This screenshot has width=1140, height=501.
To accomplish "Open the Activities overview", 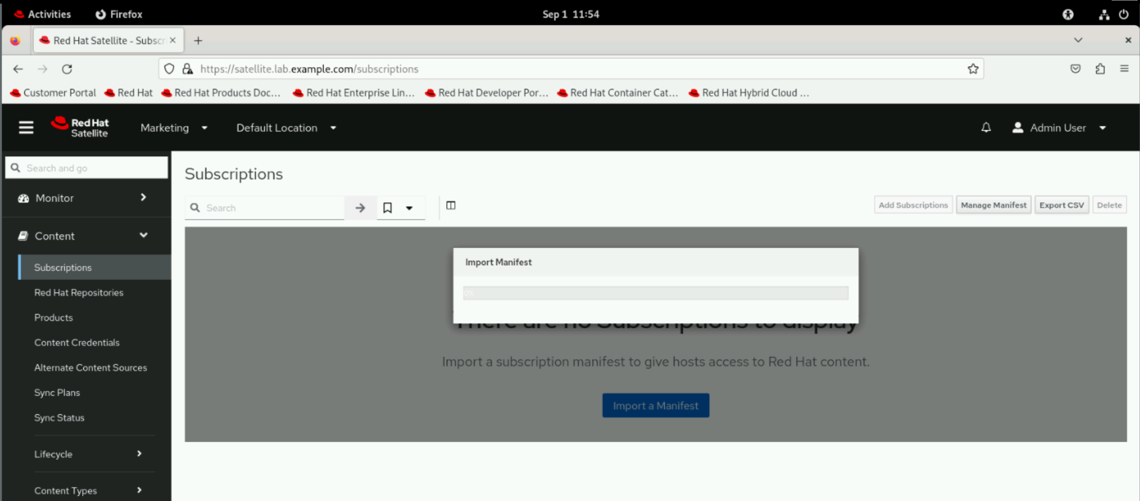I will pyautogui.click(x=42, y=14).
